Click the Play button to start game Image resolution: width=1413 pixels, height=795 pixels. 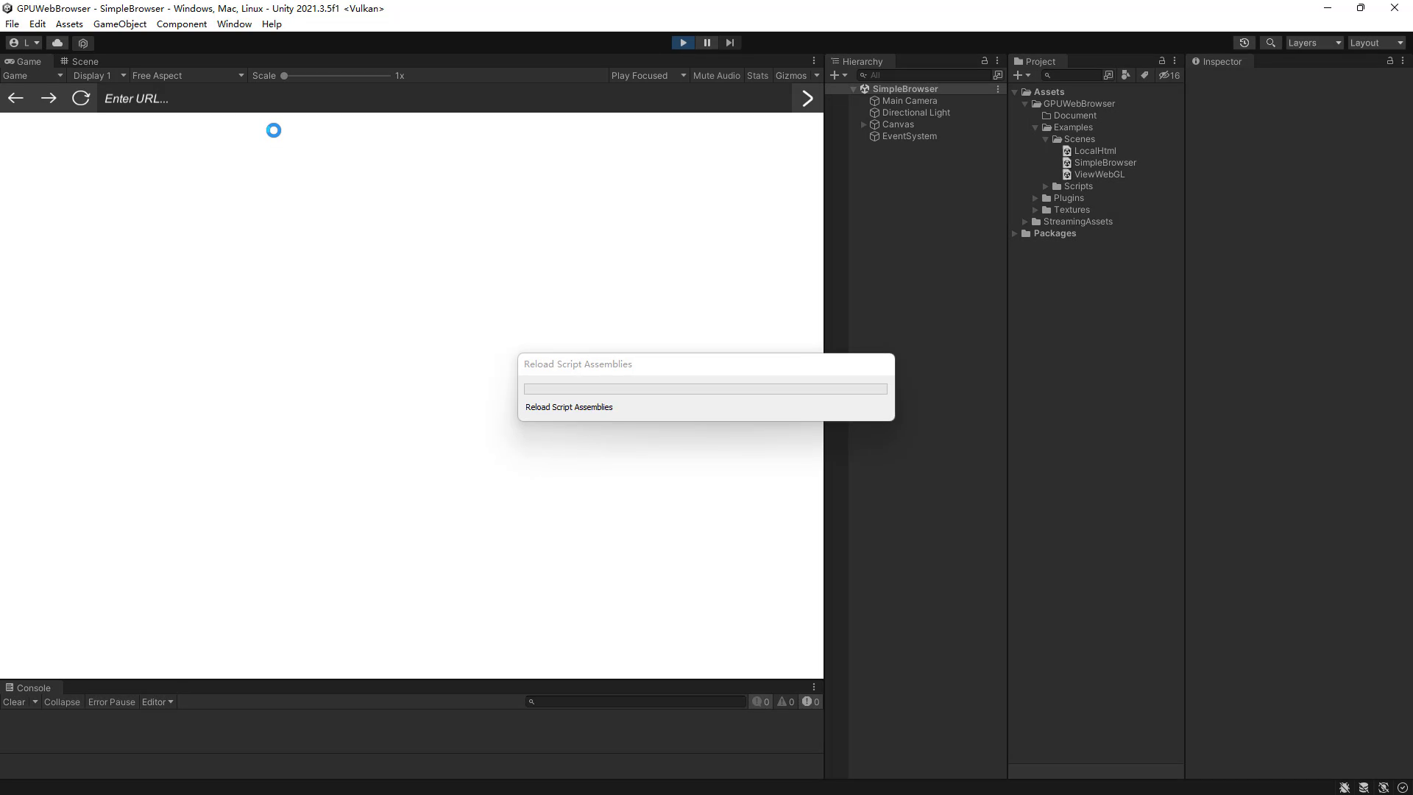[683, 42]
